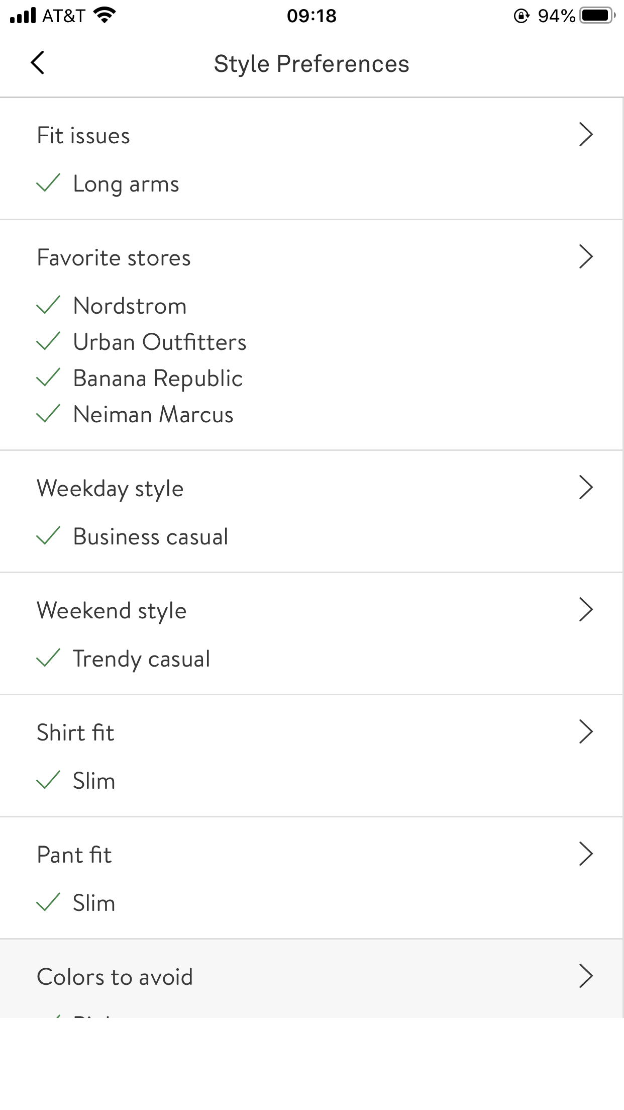This screenshot has height=1110, width=624.
Task: Tap the cellular signal bars icon
Action: [x=23, y=16]
